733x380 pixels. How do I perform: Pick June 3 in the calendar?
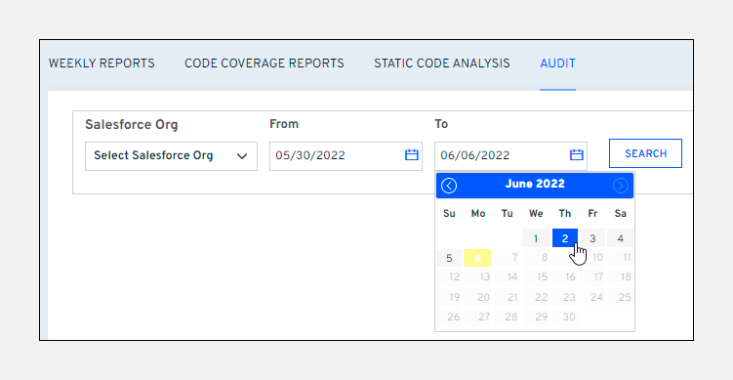click(592, 238)
